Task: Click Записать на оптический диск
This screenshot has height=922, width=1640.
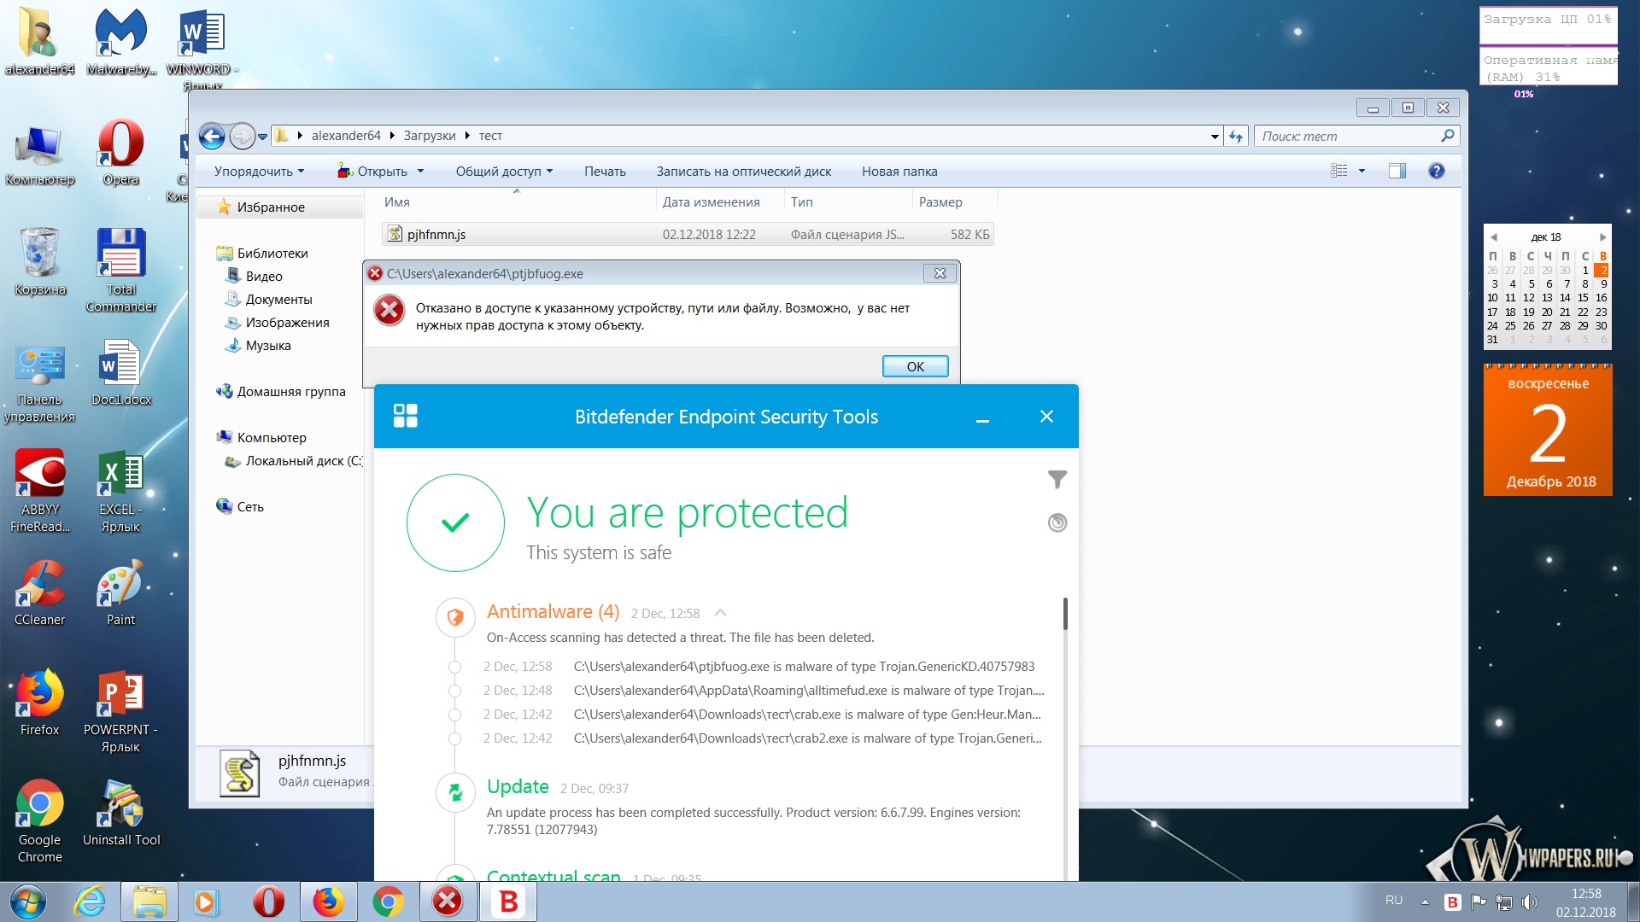Action: [743, 172]
